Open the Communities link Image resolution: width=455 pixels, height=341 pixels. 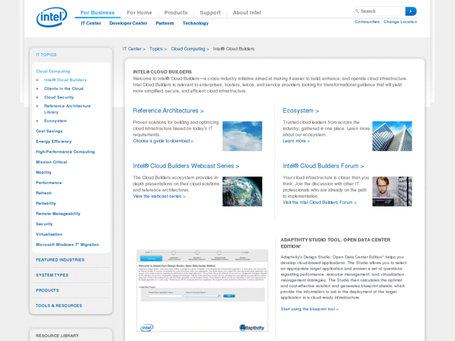[367, 22]
